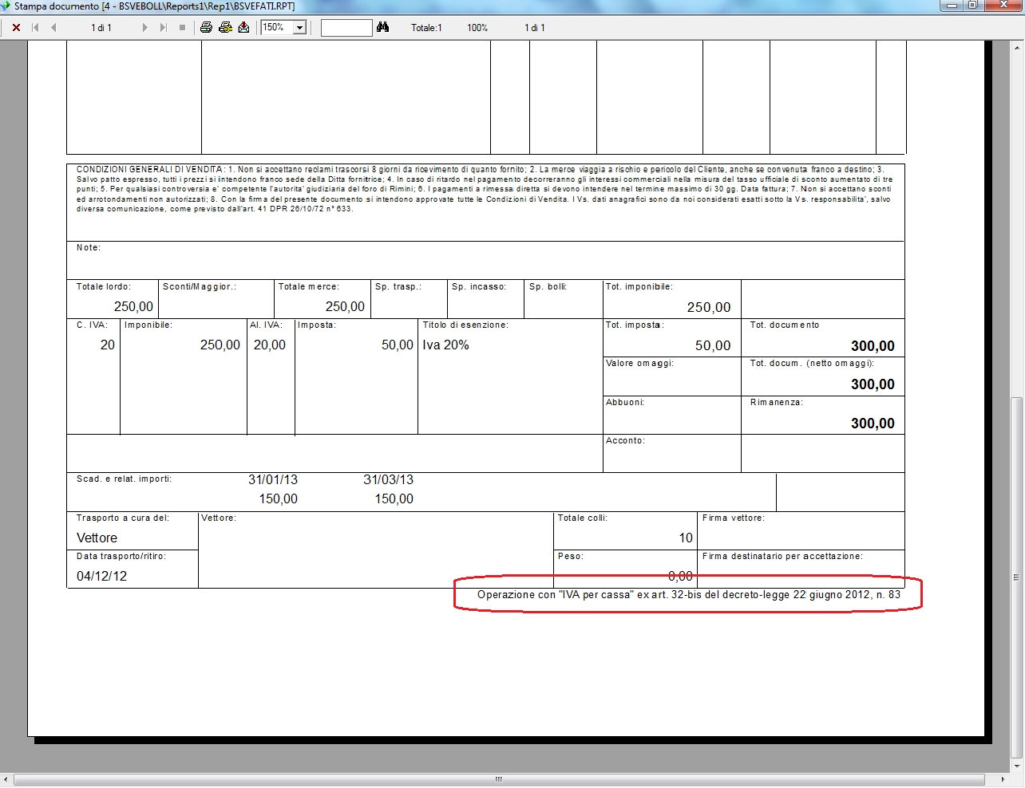Click the 'Abbuoni:' label
This screenshot has height=788, width=1025.
[x=625, y=403]
